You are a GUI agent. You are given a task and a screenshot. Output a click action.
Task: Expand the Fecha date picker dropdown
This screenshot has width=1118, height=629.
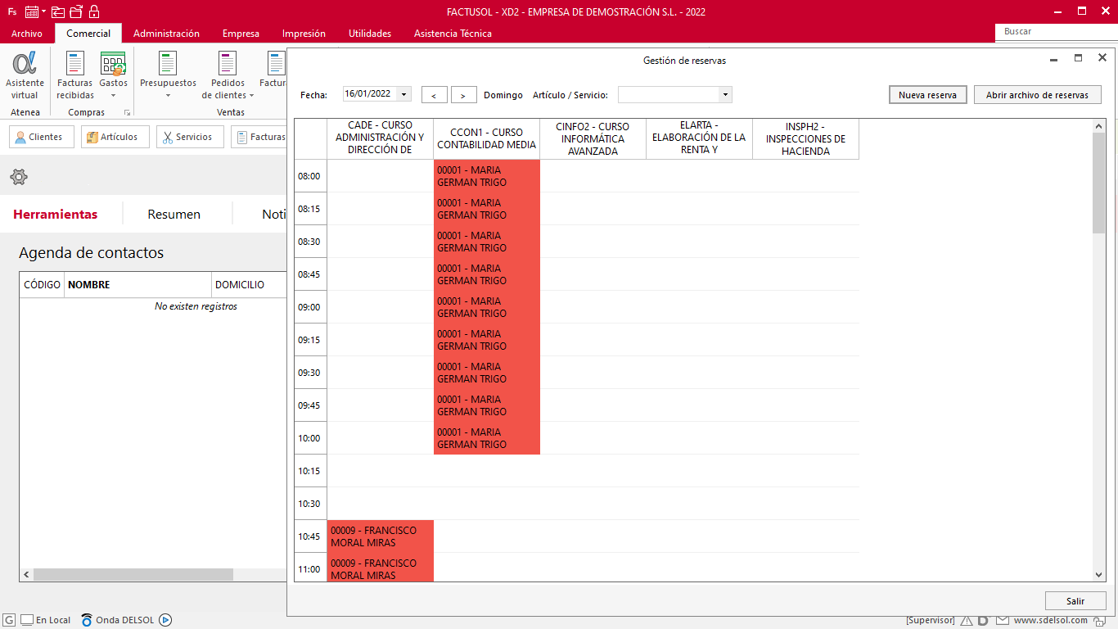click(x=403, y=94)
